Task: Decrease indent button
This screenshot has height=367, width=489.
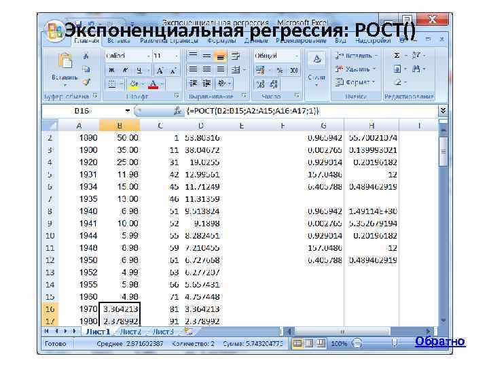Action: 193,83
